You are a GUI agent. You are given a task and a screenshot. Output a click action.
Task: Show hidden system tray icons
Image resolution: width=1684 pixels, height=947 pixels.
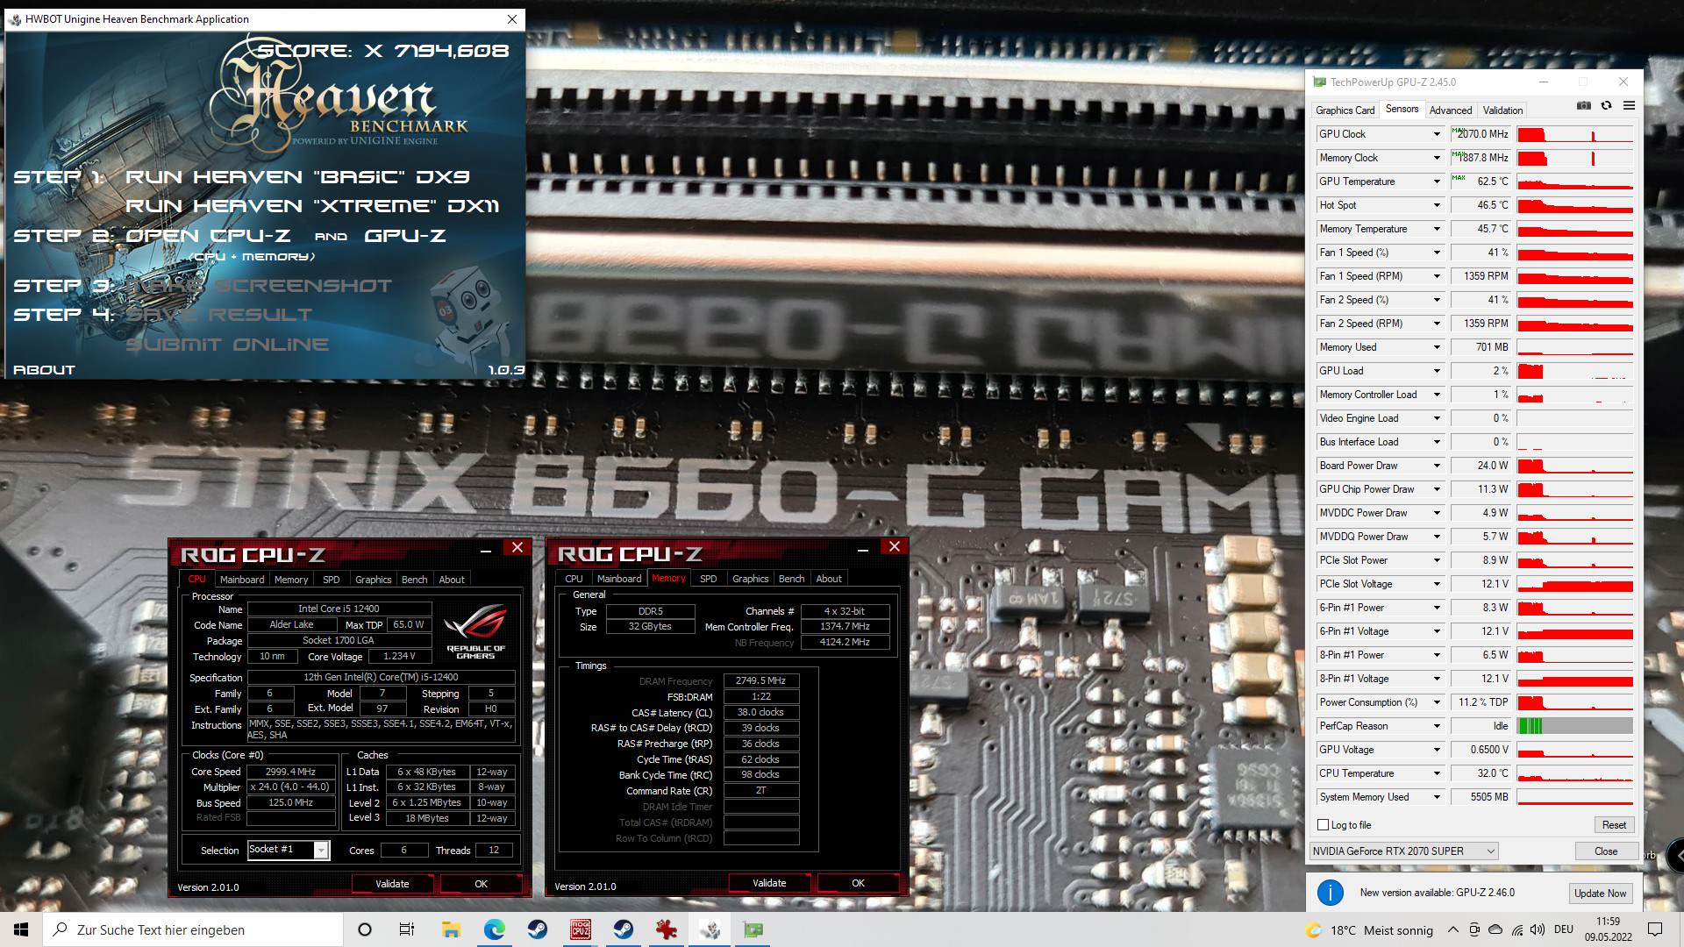pyautogui.click(x=1452, y=929)
